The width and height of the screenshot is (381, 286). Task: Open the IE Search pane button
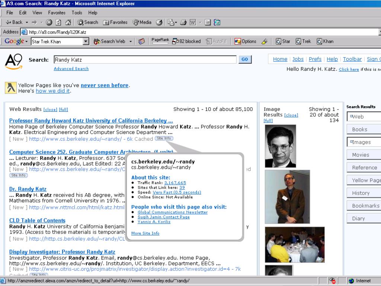click(x=88, y=22)
